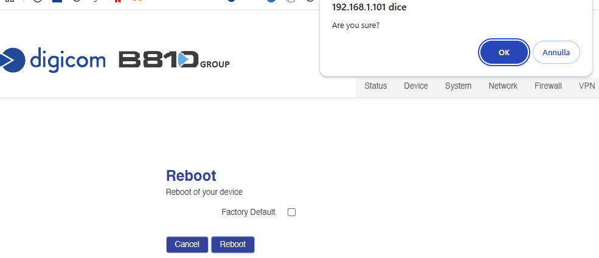
Task: Expand the Network menu
Action: (503, 86)
